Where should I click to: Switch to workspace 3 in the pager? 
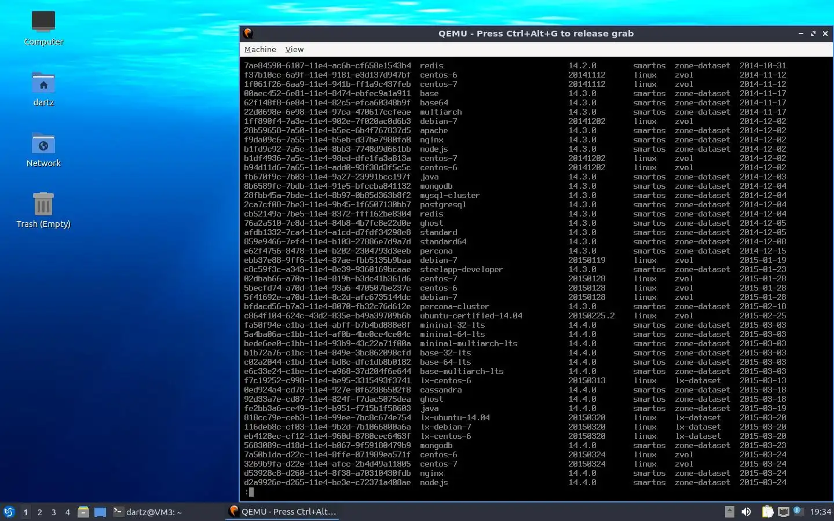click(x=53, y=512)
